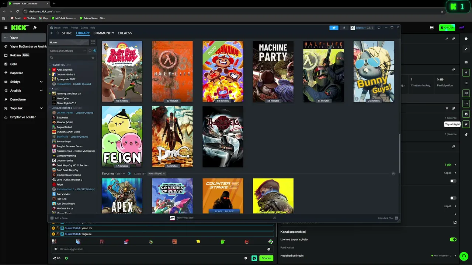
Task: Open Kick info panel icon in right rail
Action: 466,39
